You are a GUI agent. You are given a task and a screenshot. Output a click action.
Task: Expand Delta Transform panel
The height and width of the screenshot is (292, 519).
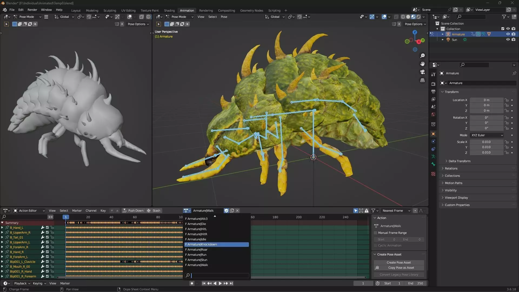tap(459, 161)
